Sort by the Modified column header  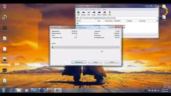coord(117,21)
